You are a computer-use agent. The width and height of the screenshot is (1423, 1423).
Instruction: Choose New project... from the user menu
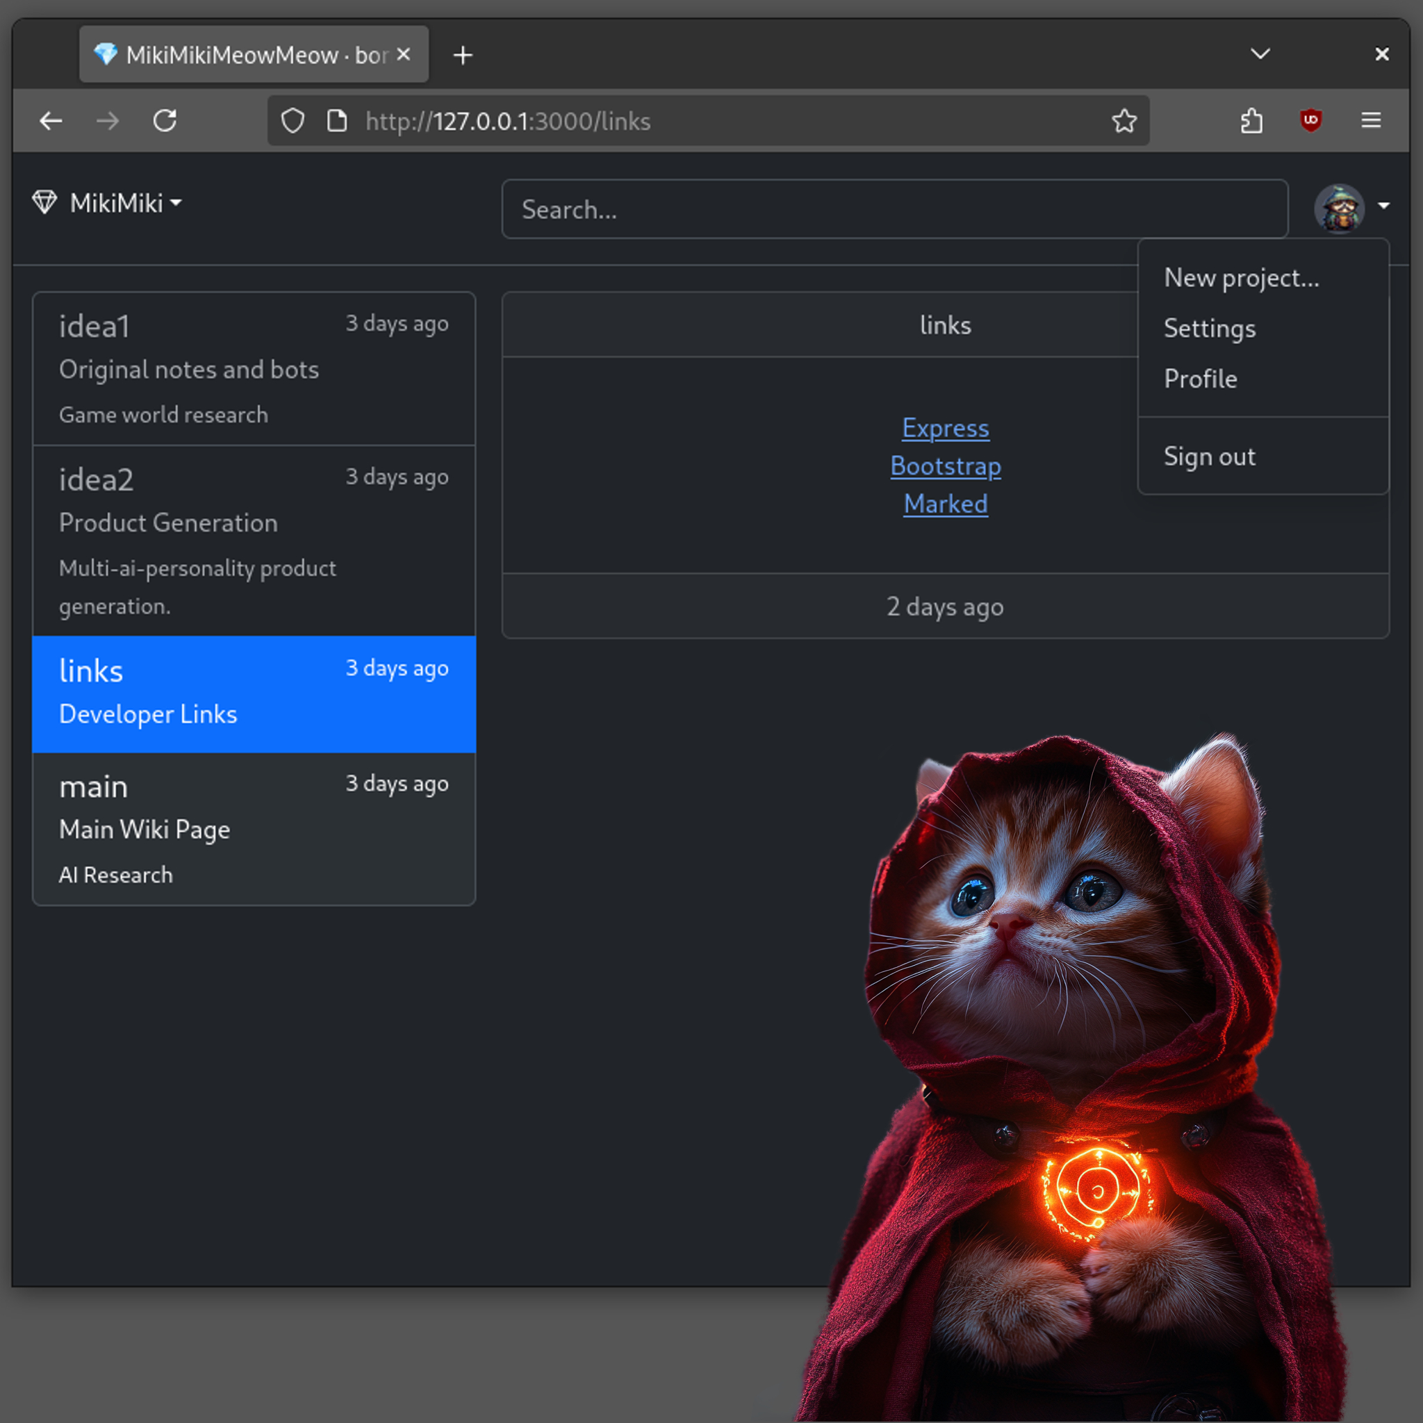pos(1241,278)
